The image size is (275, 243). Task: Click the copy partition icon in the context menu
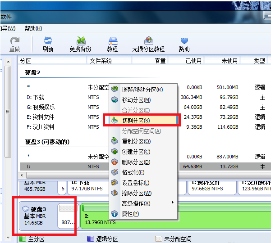pos(115,141)
